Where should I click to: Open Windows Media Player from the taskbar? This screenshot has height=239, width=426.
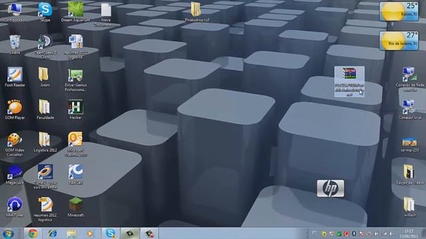pos(91,233)
